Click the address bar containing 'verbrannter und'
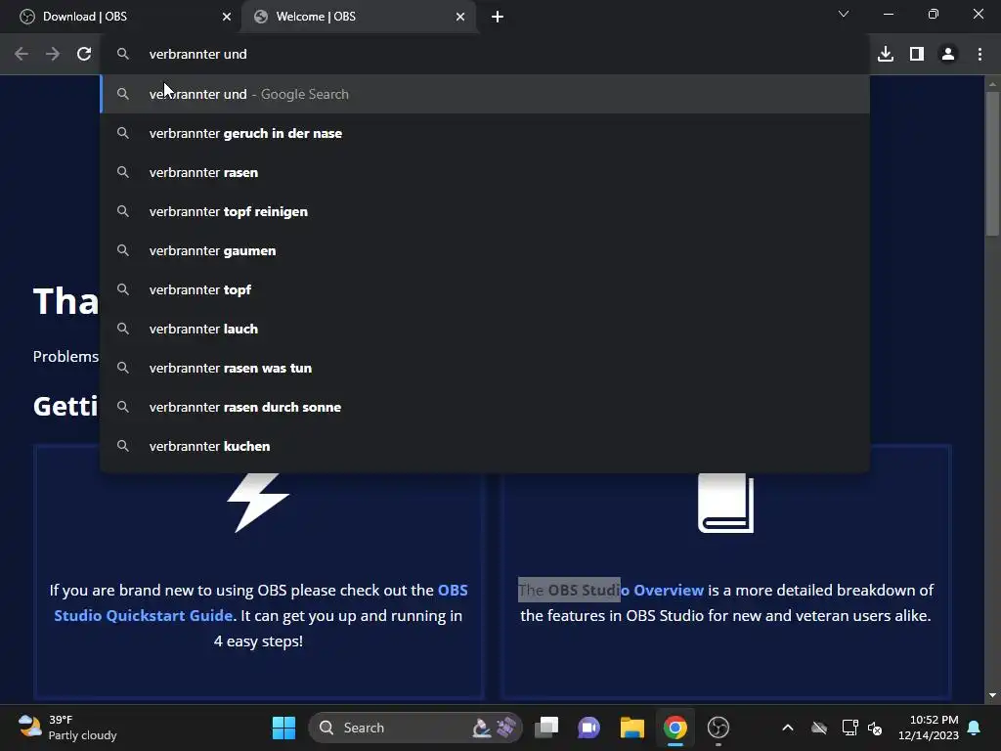1001x751 pixels. pos(485,55)
